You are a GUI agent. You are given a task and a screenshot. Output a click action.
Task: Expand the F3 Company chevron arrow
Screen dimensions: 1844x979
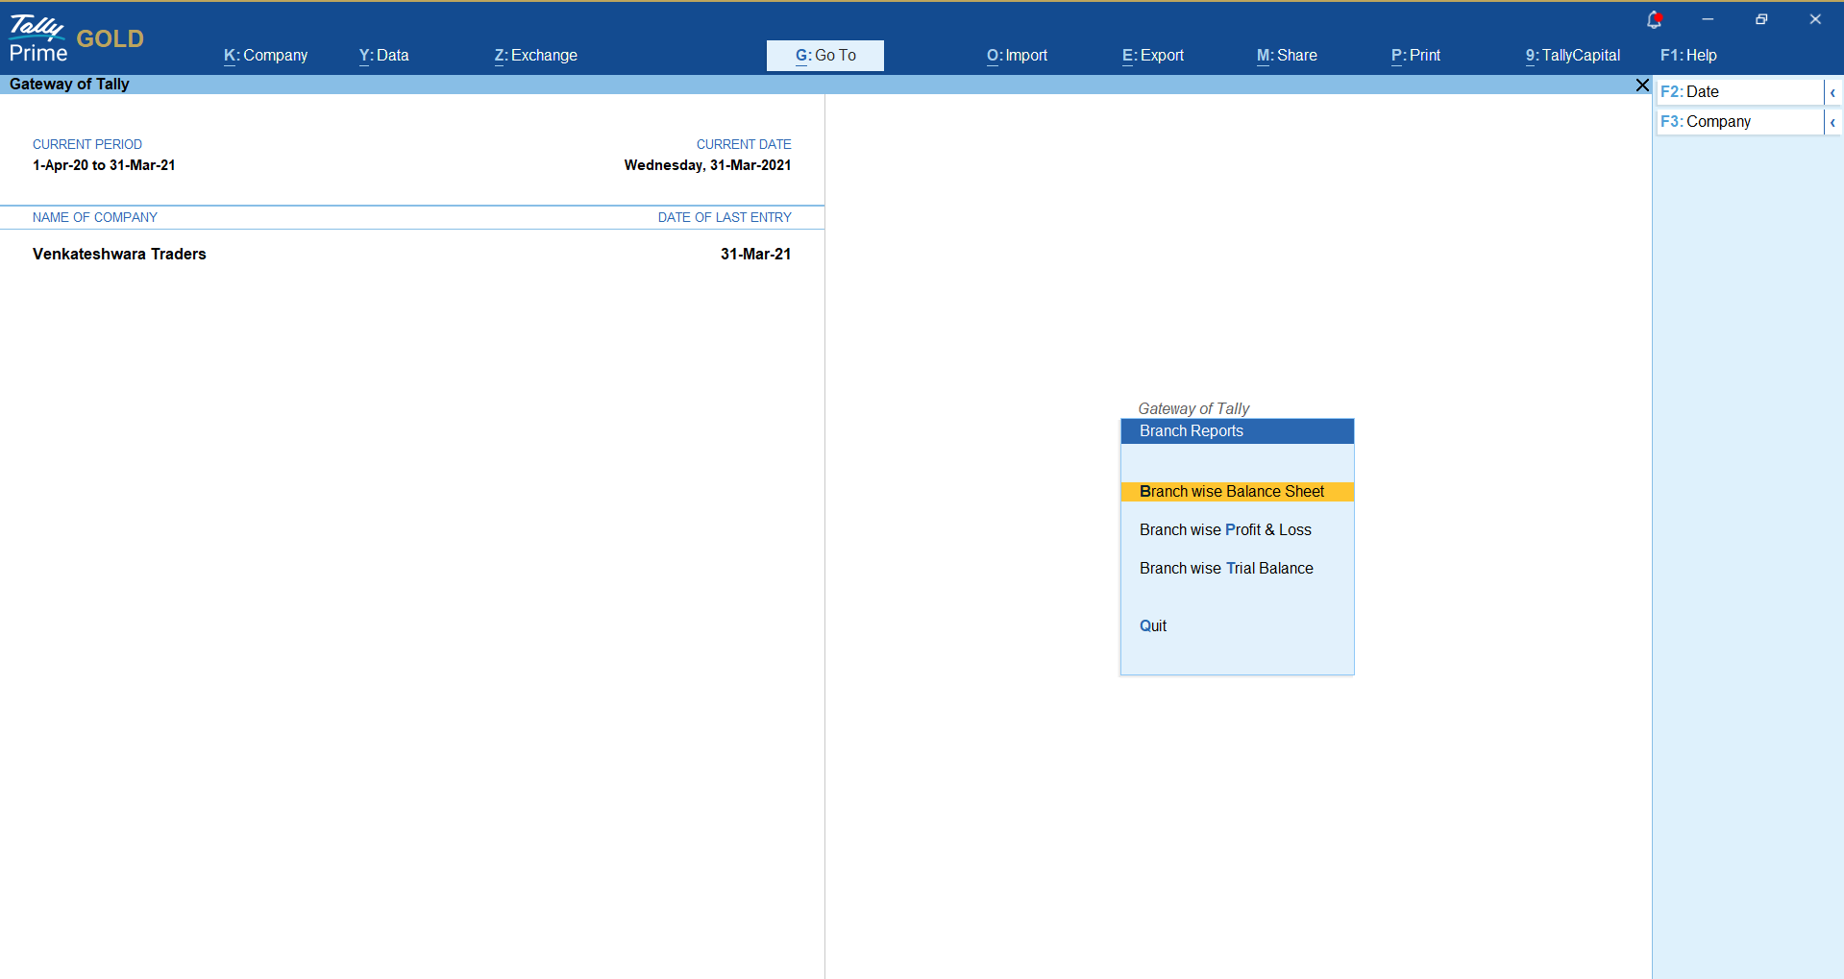[1832, 122]
